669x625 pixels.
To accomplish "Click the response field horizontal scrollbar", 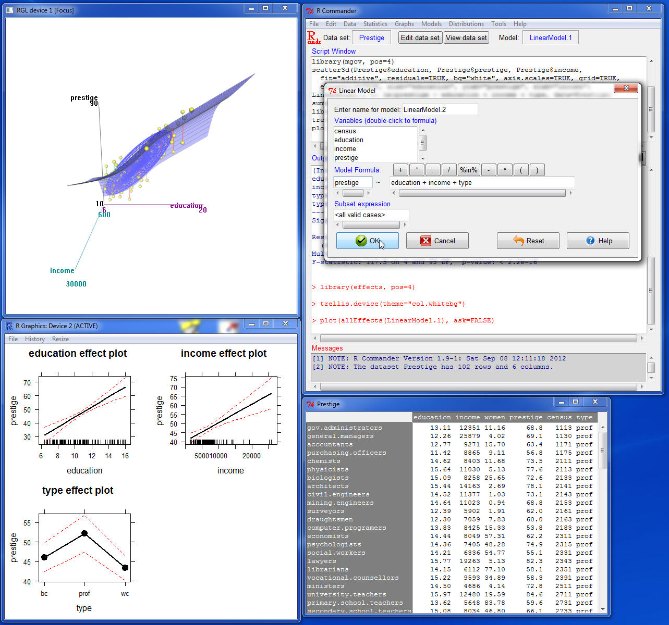I will [x=353, y=193].
